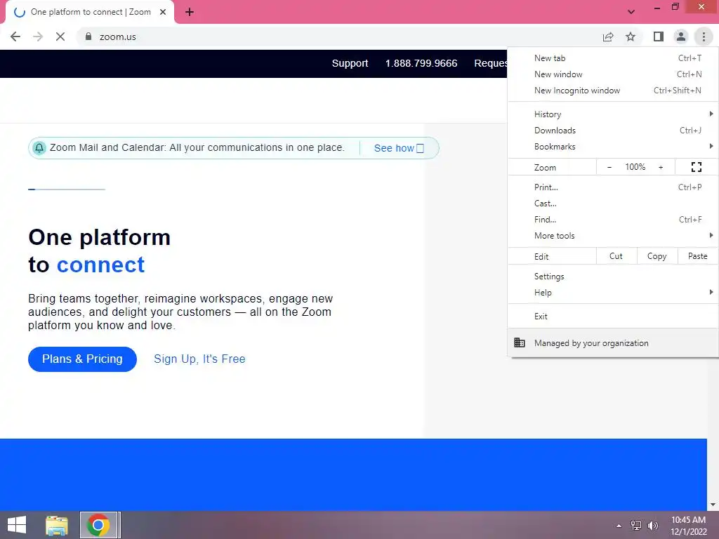This screenshot has width=719, height=539.
Task: Click Managed by your organization
Action: coord(612,342)
